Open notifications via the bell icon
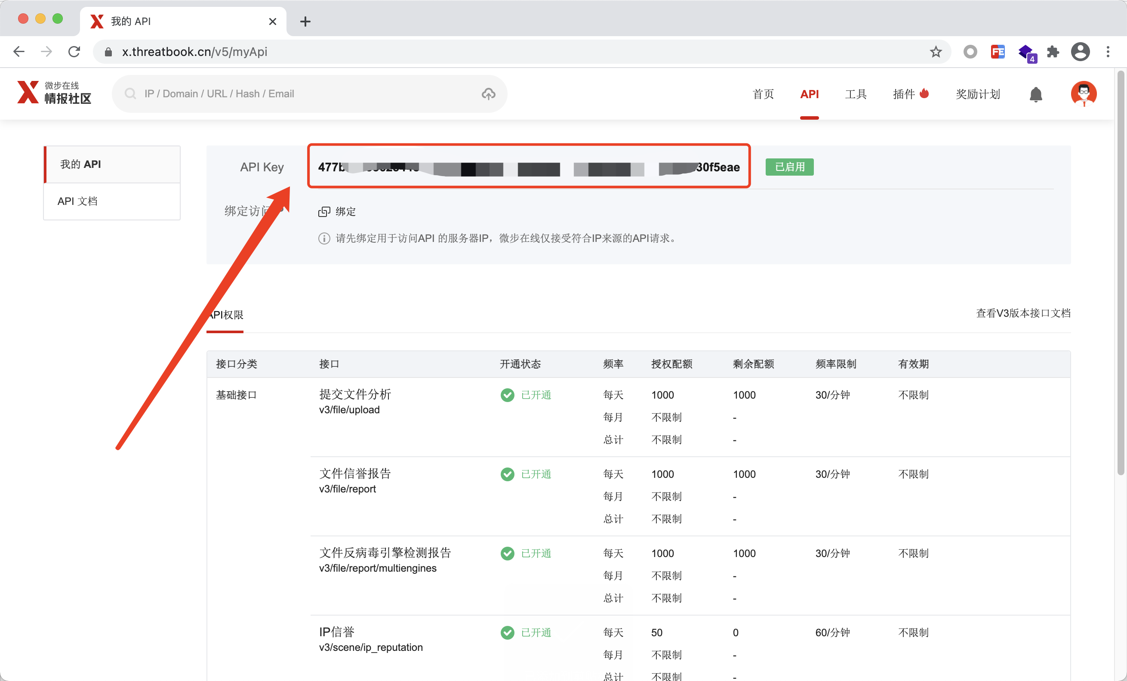 [1035, 94]
